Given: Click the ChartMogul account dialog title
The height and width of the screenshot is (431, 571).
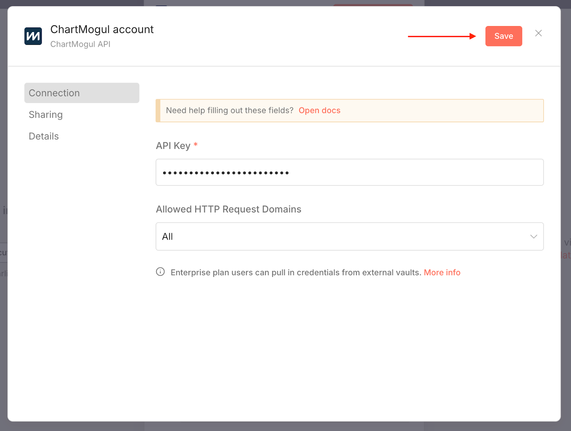Looking at the screenshot, I should pyautogui.click(x=102, y=29).
